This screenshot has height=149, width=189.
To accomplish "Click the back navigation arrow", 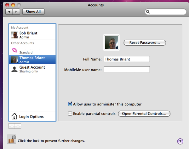I will coord(9,12).
